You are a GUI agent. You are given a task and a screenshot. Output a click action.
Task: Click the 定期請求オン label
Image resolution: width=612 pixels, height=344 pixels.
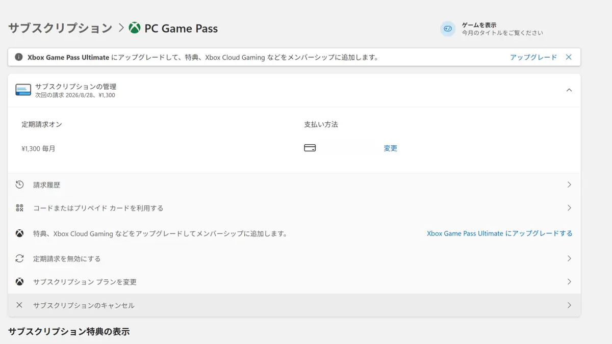point(42,124)
